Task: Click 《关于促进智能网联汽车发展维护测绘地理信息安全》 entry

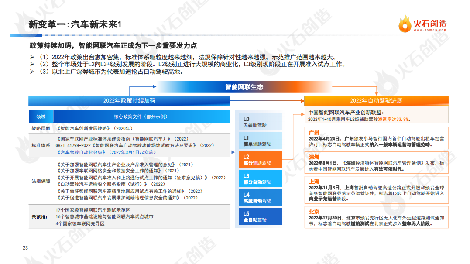Action: (127, 198)
